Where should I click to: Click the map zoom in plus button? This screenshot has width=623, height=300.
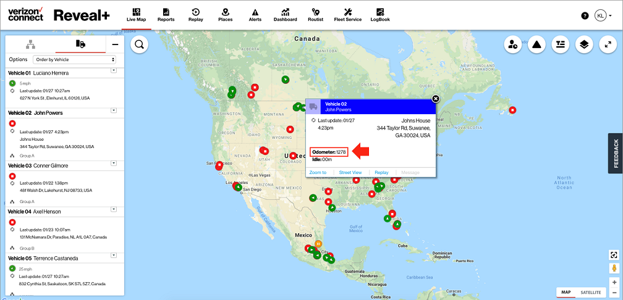click(614, 283)
